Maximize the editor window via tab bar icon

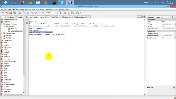[x=145, y=16]
